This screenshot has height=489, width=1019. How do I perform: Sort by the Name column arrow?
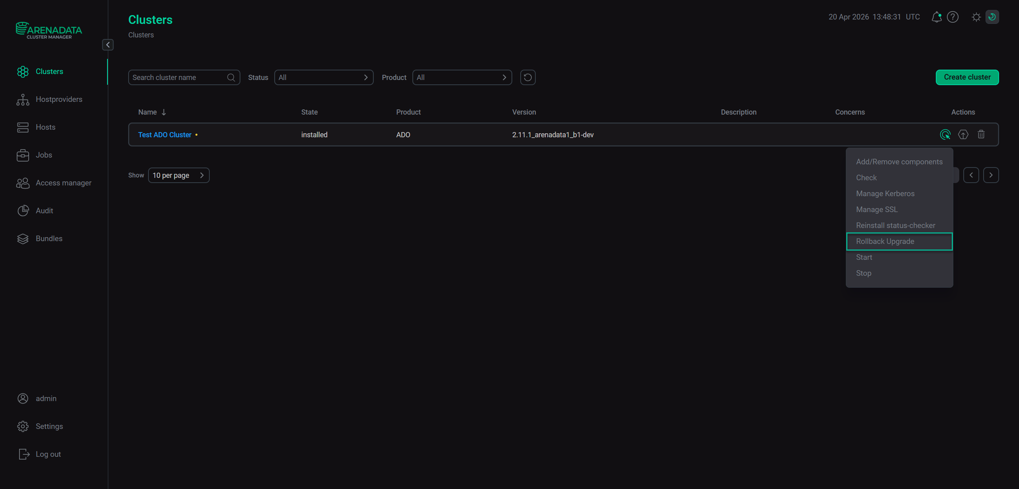[164, 112]
